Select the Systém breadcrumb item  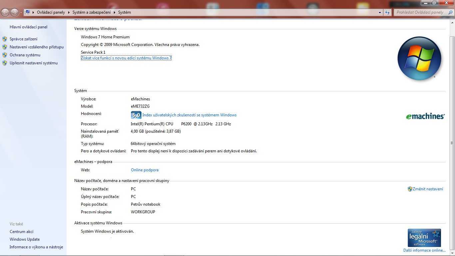click(x=125, y=12)
